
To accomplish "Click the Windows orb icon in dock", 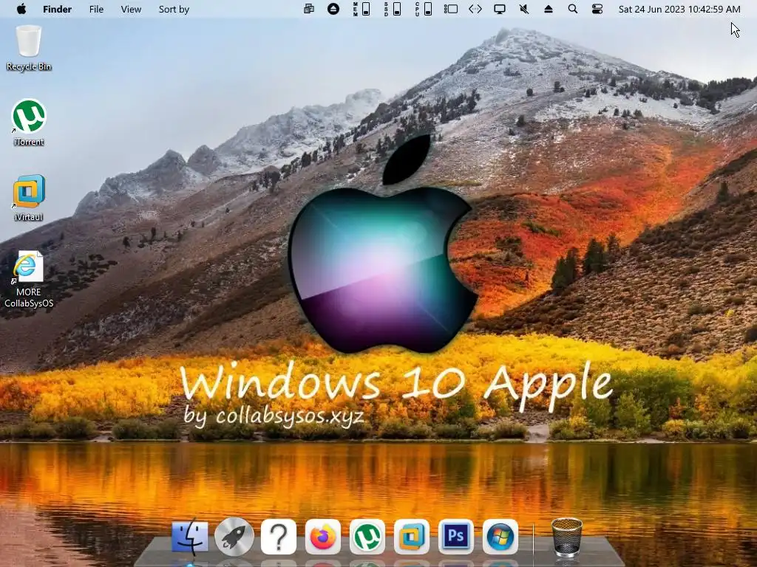I will click(x=500, y=537).
